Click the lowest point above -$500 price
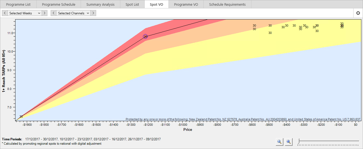This screenshot has width=363, height=149. tap(270, 33)
